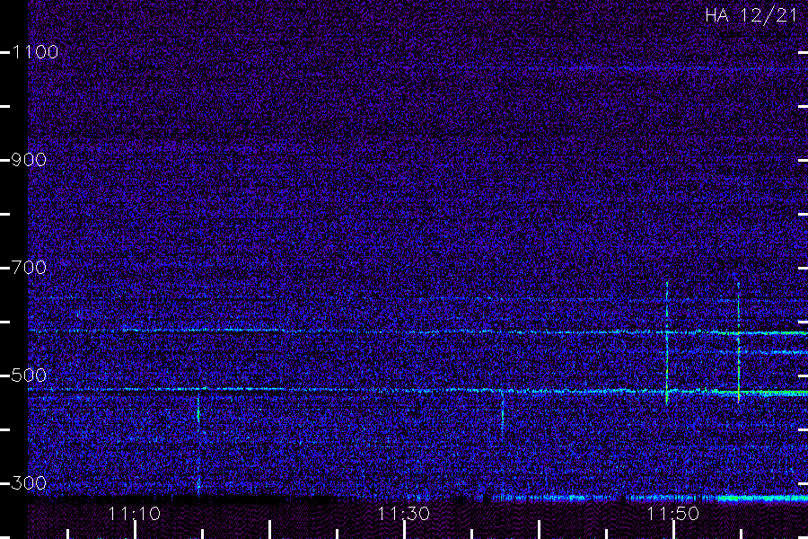Click the 11:50 time axis label

pyautogui.click(x=673, y=514)
